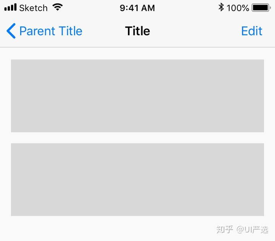Click the bold Title heading
The image size is (275, 241).
point(137,31)
